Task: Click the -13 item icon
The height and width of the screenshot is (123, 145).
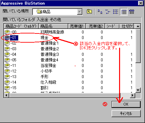Action: [x=7, y=77]
